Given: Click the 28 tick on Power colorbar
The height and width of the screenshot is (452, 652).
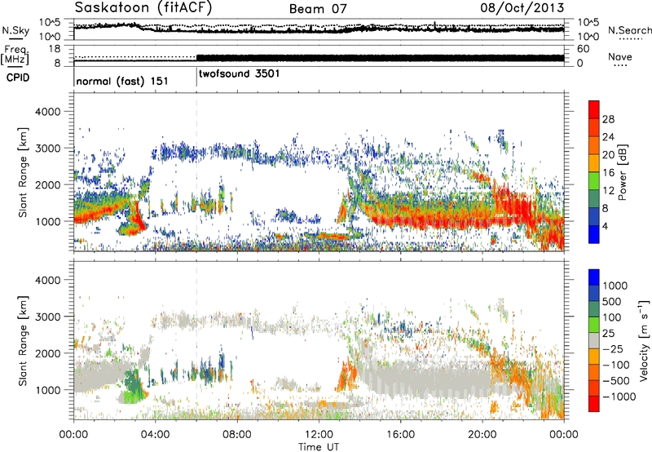Looking at the screenshot, I should click(608, 119).
